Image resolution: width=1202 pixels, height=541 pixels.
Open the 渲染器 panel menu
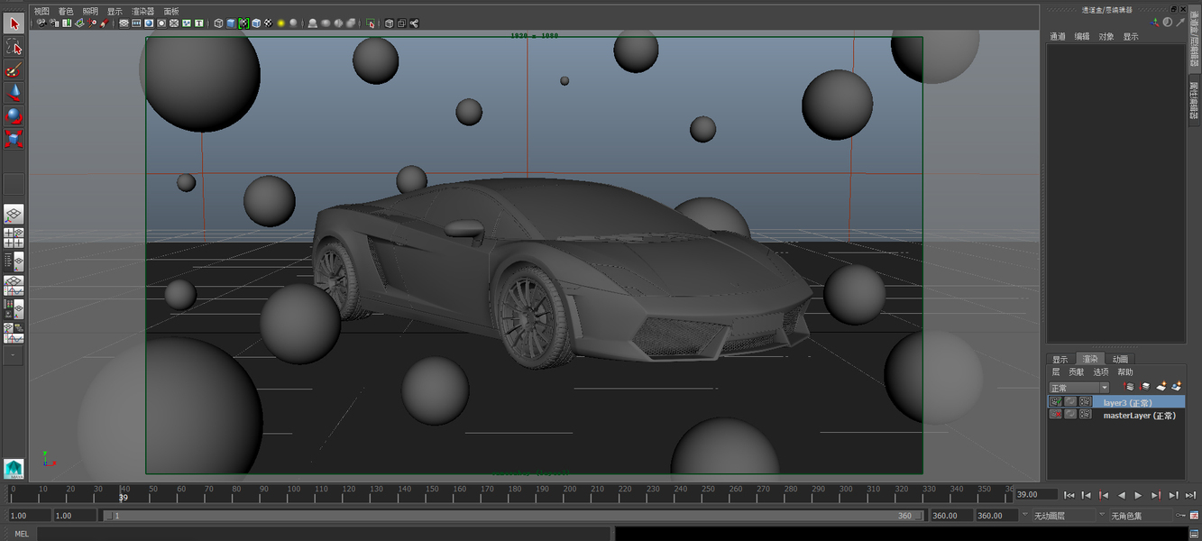[143, 11]
